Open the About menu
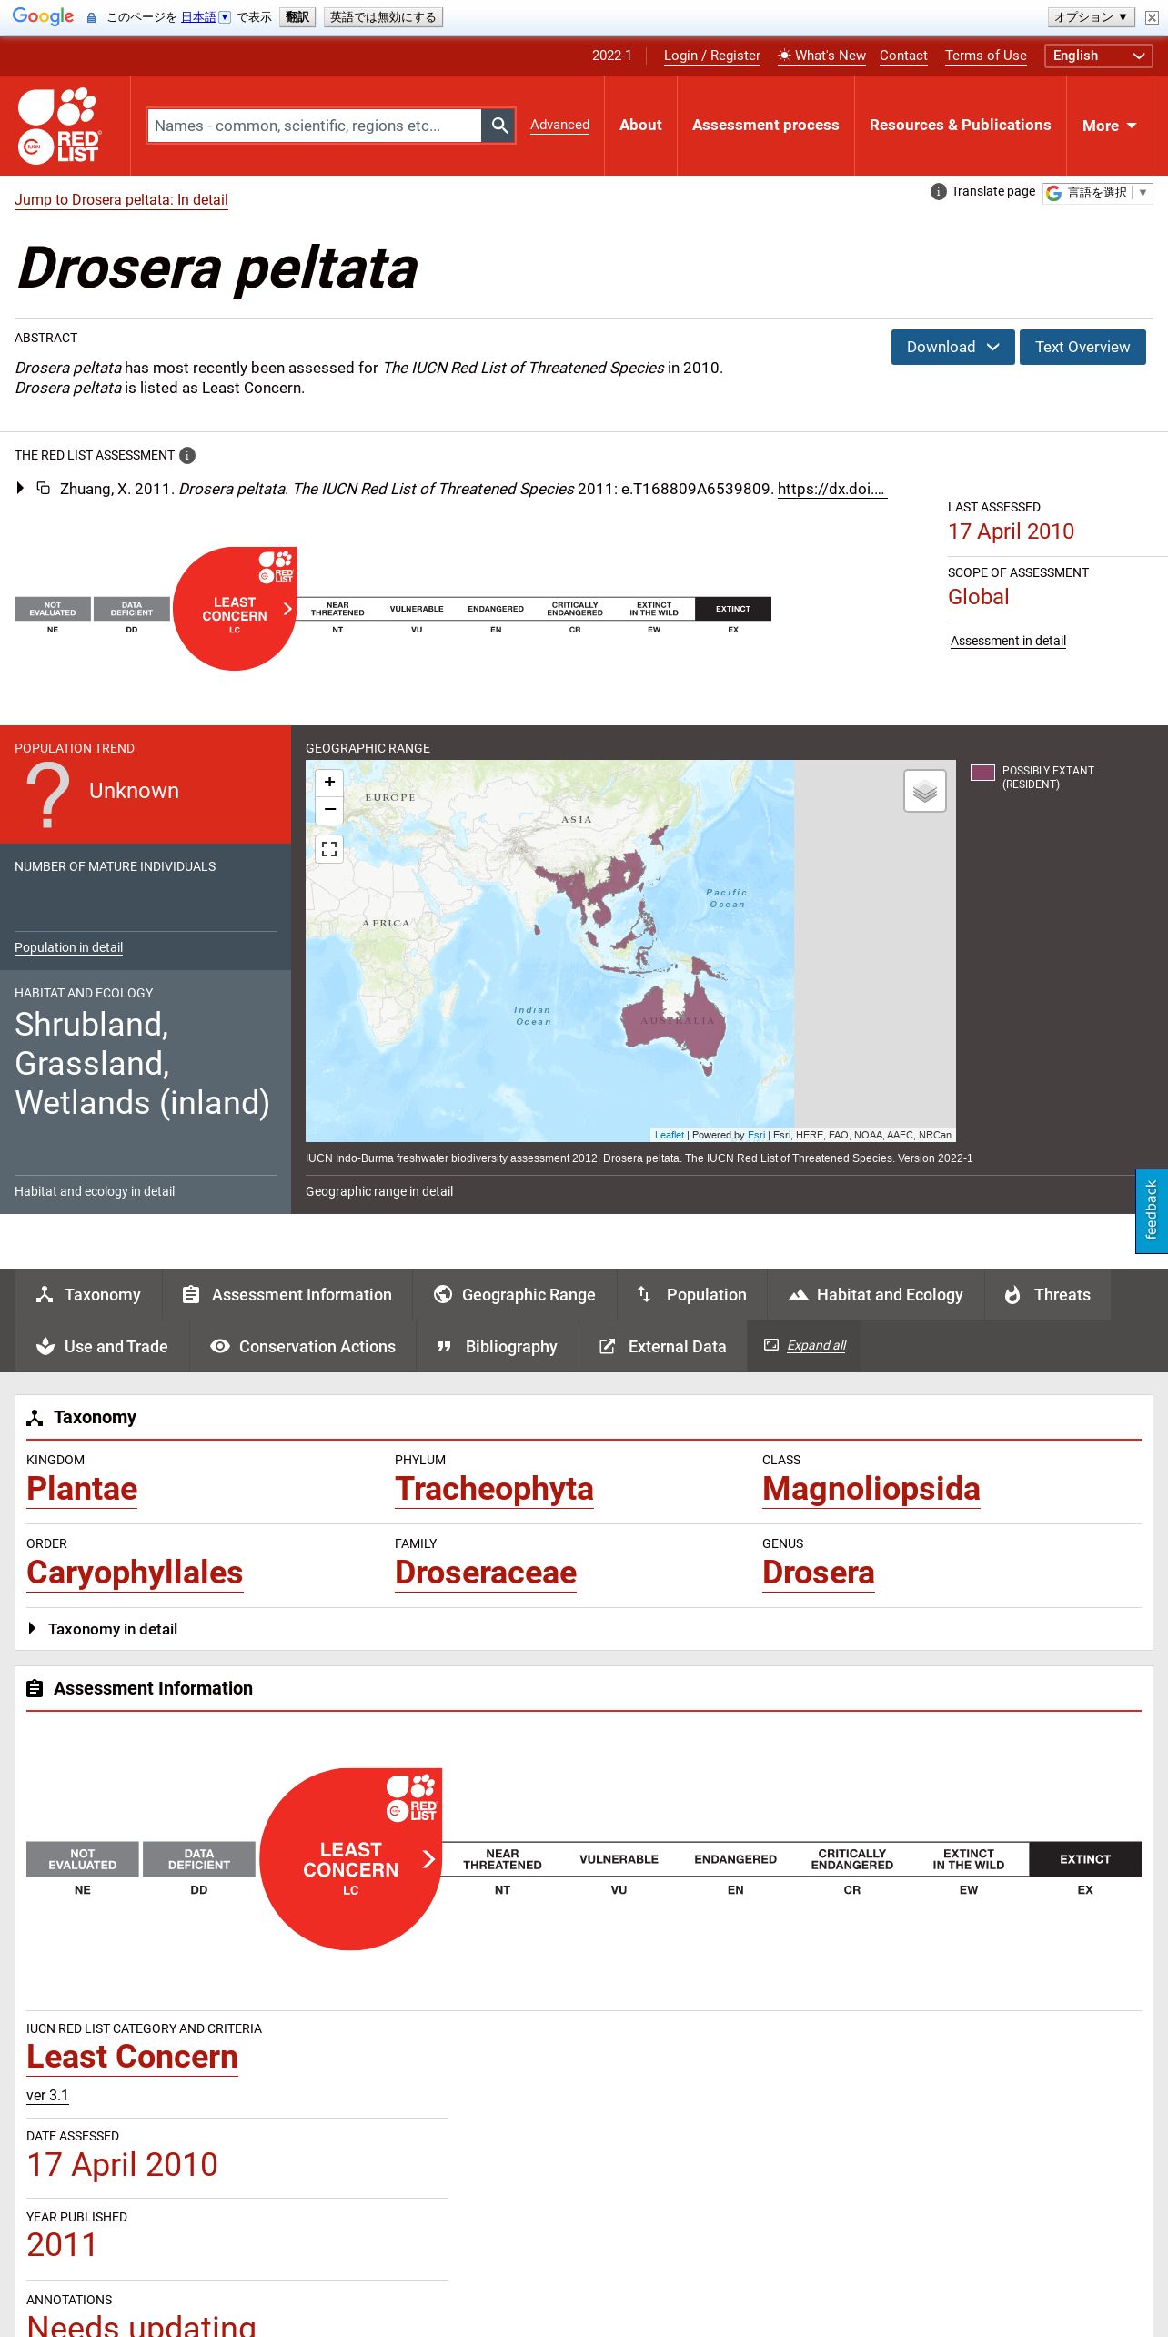This screenshot has height=2337, width=1168. pyautogui.click(x=640, y=126)
